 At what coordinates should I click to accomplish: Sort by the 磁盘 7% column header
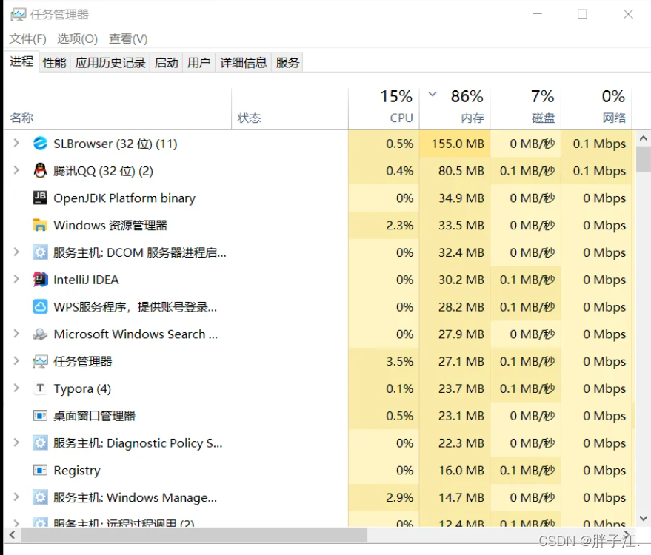(526, 109)
